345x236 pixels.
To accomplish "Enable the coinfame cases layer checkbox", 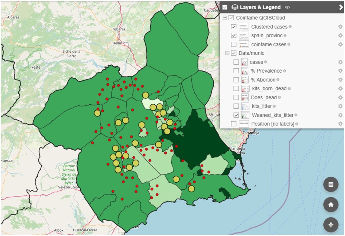I will (x=234, y=44).
